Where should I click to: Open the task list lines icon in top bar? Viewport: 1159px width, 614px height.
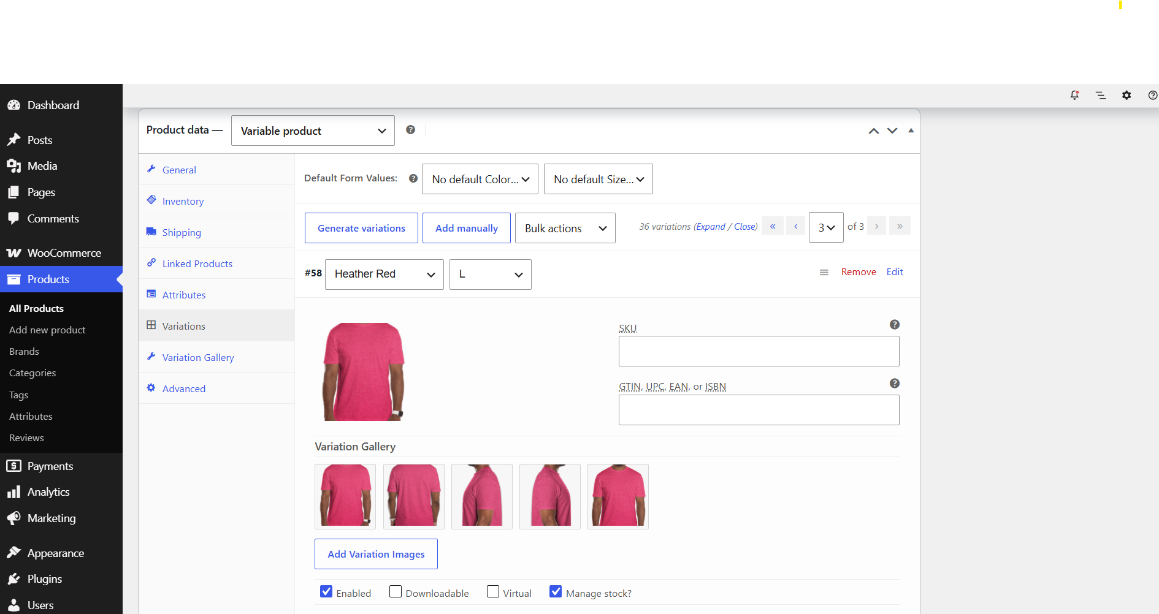(1101, 95)
